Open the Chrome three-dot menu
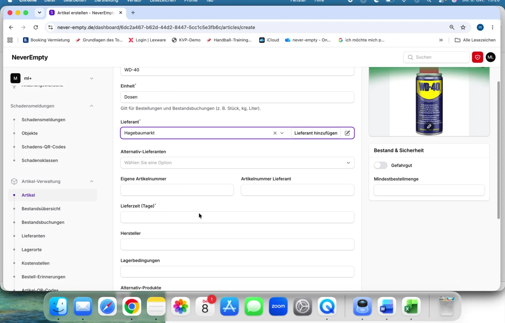Screen dimensions: 505x323 (492, 27)
